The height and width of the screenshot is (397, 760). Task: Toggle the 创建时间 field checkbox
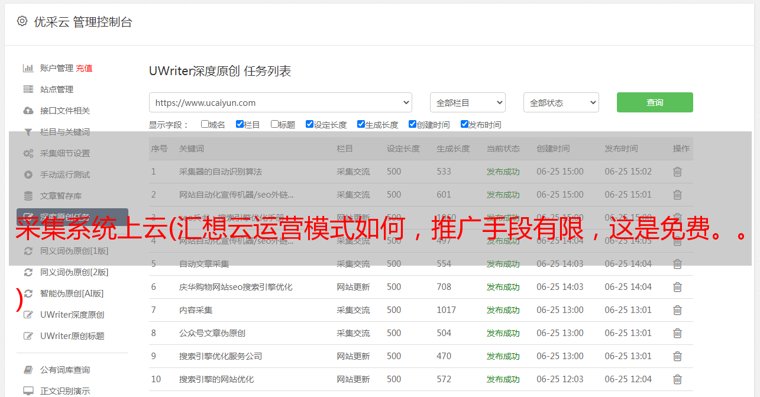point(412,124)
